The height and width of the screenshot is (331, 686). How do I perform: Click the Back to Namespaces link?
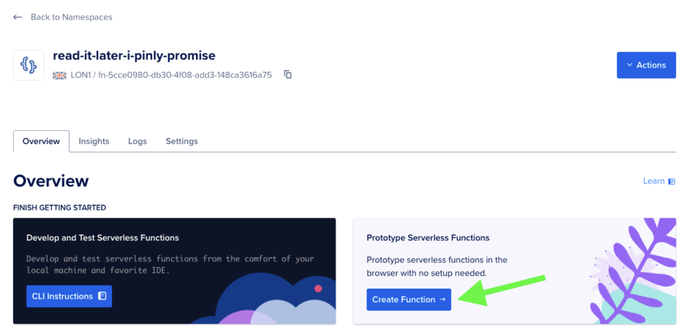[71, 17]
